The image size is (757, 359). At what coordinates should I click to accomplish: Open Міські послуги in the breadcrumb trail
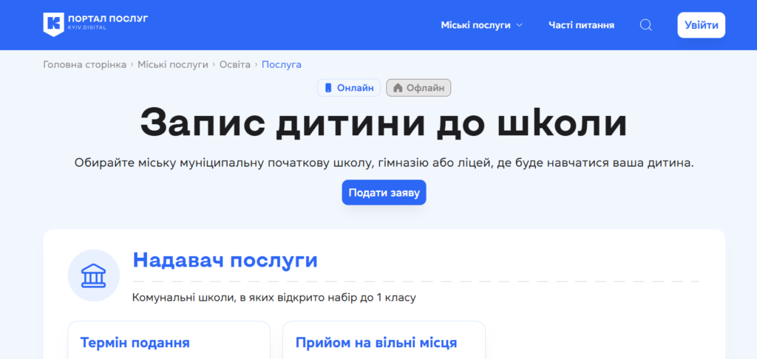click(173, 65)
